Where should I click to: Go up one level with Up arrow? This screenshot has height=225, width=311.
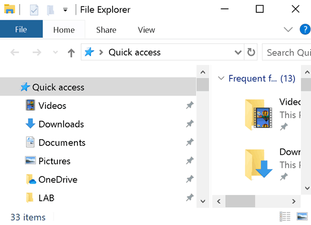[71, 53]
